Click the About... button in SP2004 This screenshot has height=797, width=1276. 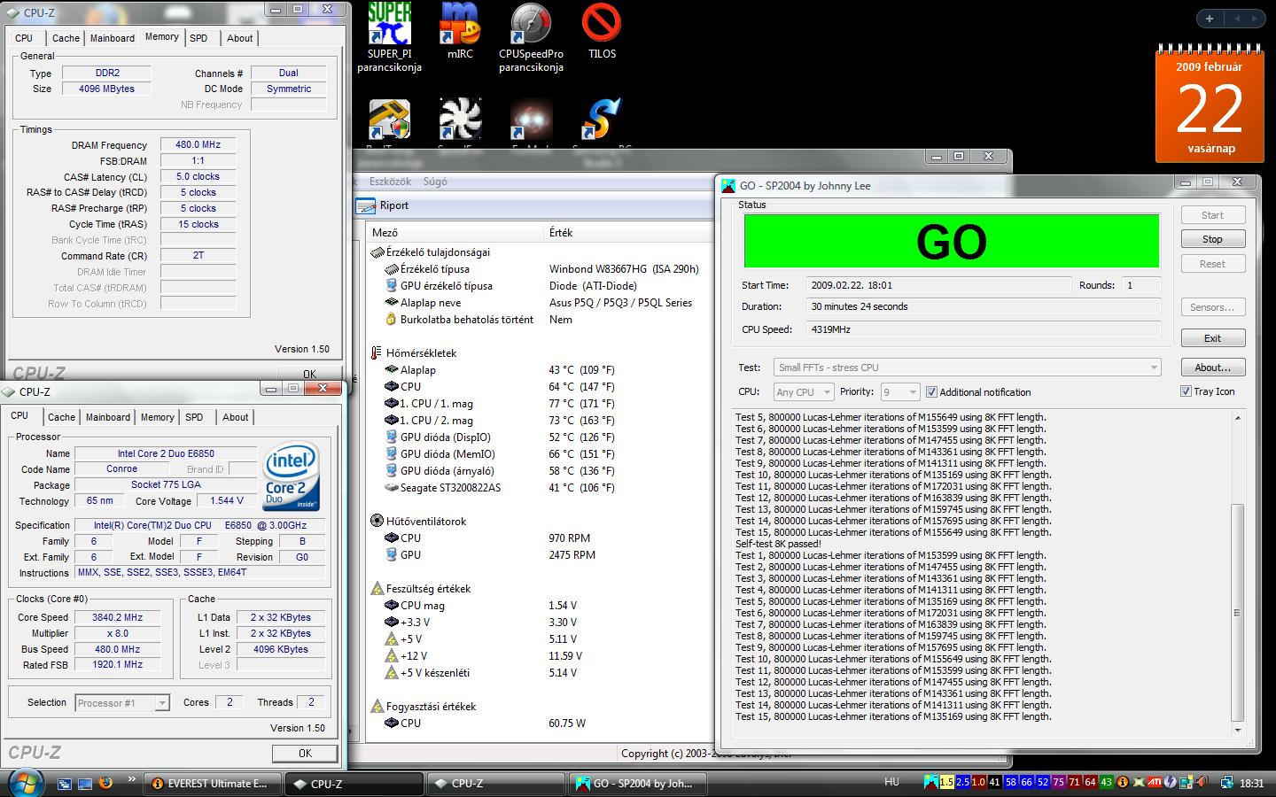pos(1212,368)
